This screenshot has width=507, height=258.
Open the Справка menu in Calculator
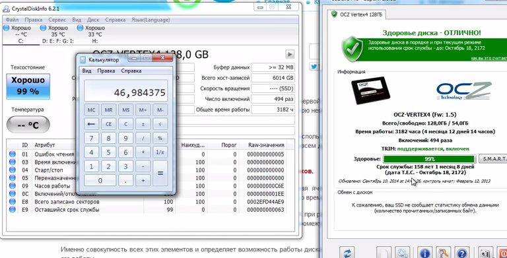pyautogui.click(x=131, y=71)
